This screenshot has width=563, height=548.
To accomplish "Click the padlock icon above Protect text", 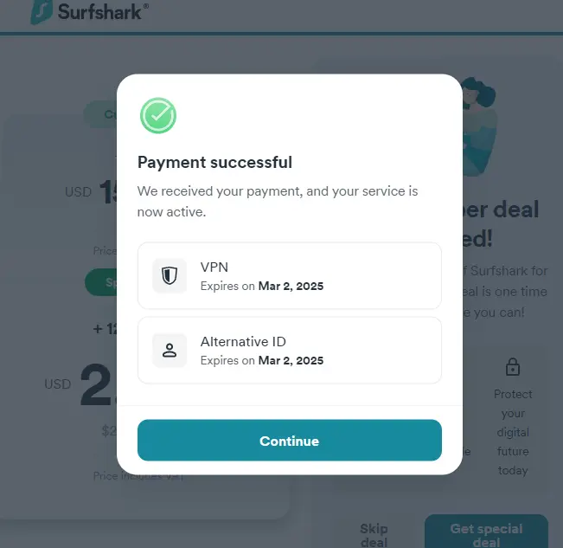I will [x=512, y=367].
